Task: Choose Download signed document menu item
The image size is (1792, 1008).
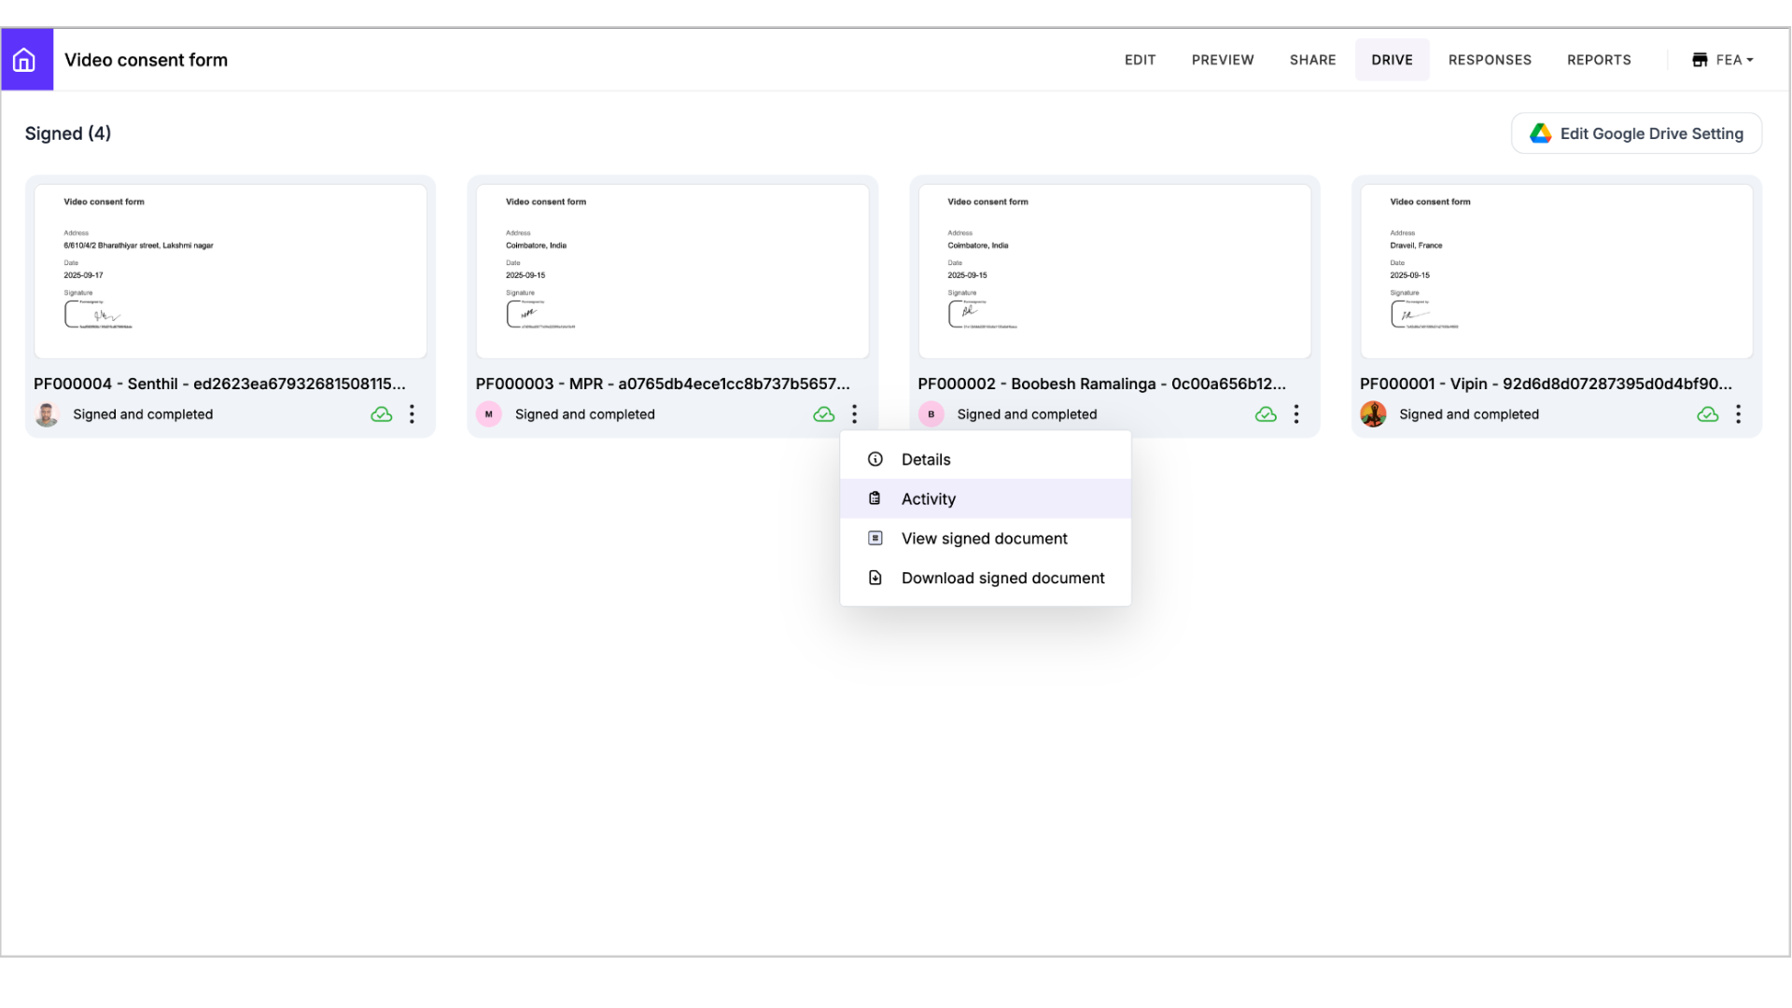Action: pyautogui.click(x=986, y=578)
